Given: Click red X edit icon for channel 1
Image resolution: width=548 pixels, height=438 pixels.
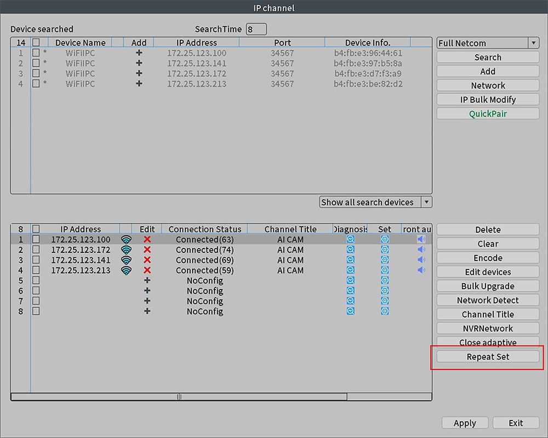Looking at the screenshot, I should point(147,240).
